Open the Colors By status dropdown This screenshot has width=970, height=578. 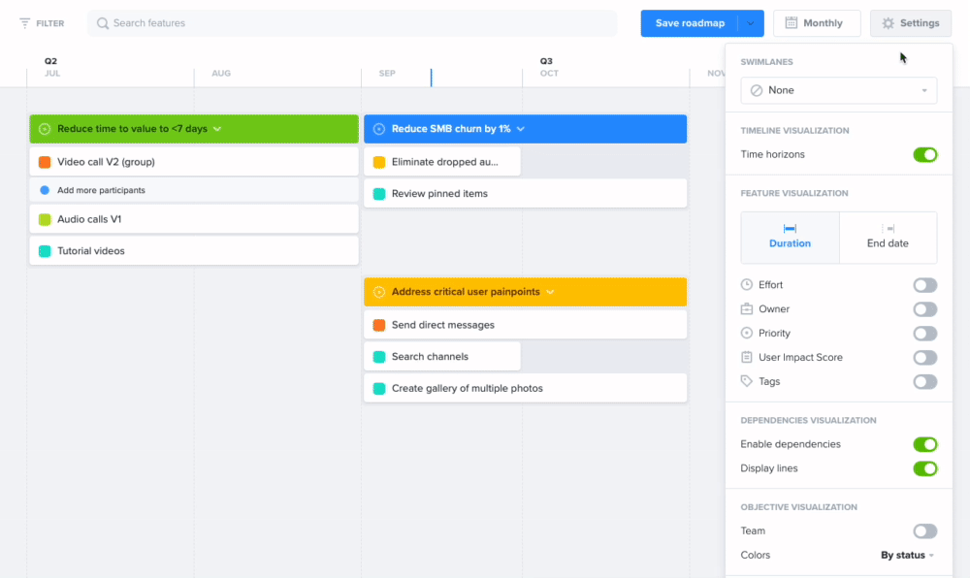(x=907, y=555)
